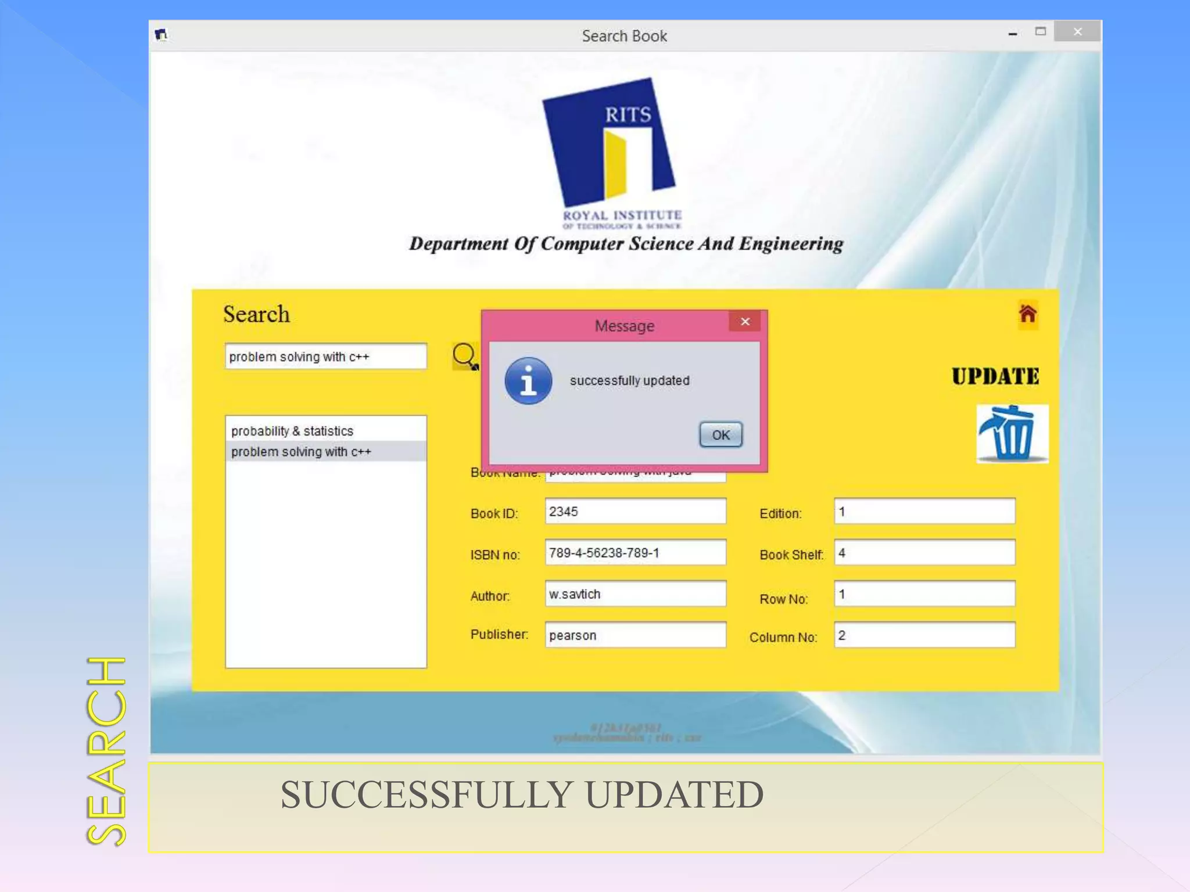Click the Book Name field behind dialog
This screenshot has width=1190, height=892.
[636, 477]
